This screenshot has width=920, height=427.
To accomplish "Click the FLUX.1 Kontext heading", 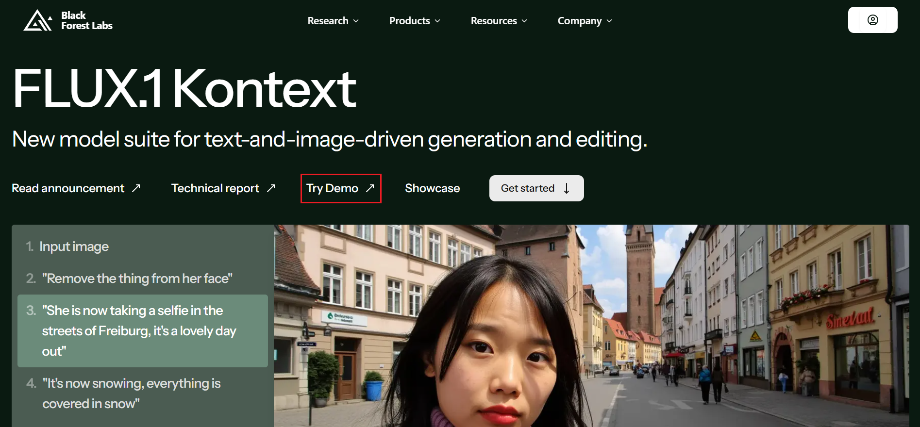I will 184,89.
